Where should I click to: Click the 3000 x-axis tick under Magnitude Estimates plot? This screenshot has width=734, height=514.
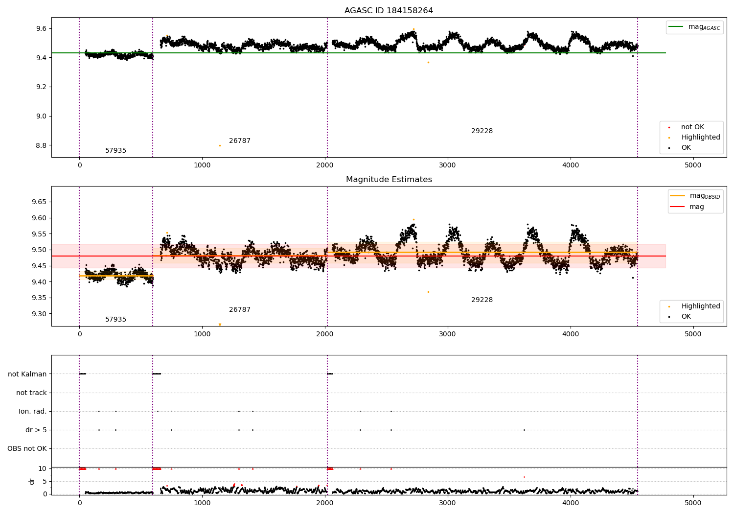[x=448, y=334]
